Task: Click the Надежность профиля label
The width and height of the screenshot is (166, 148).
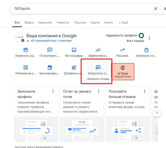Action: pyautogui.click(x=121, y=35)
